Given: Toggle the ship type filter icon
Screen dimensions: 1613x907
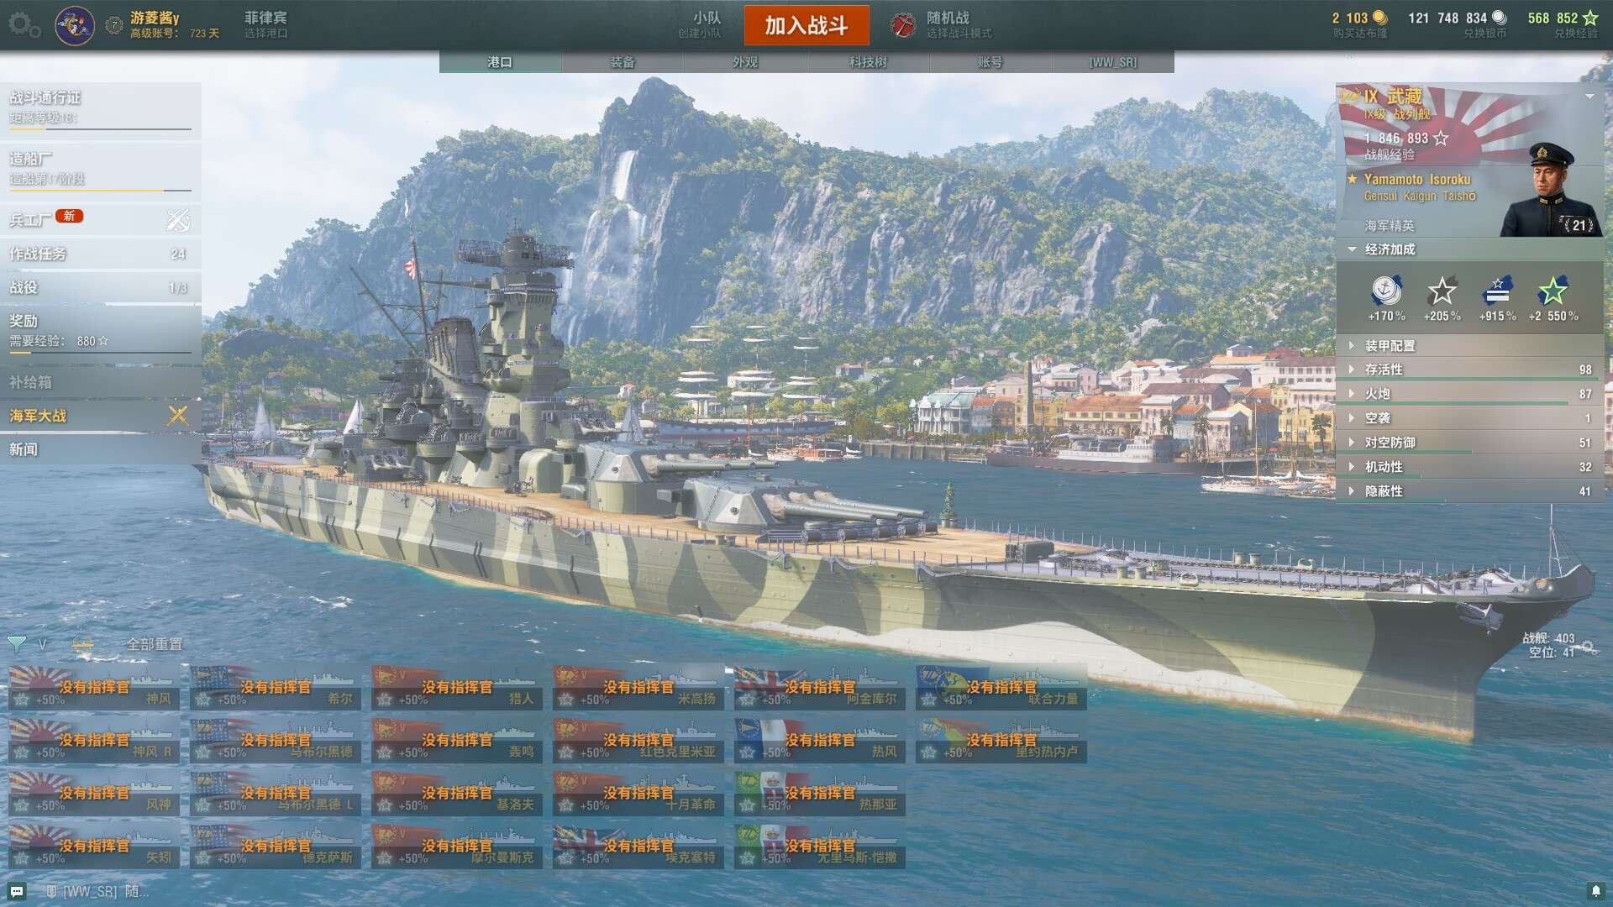Looking at the screenshot, I should coord(82,644).
